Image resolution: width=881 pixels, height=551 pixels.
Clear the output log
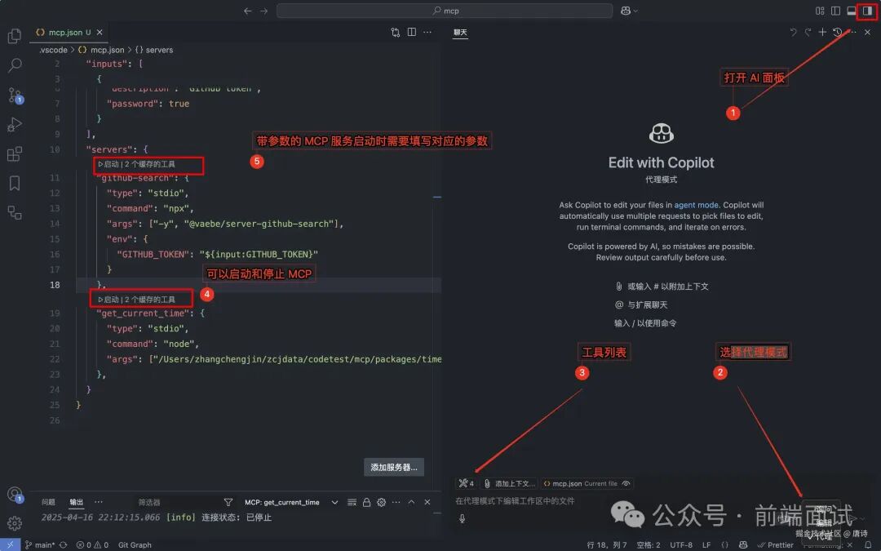(x=352, y=502)
